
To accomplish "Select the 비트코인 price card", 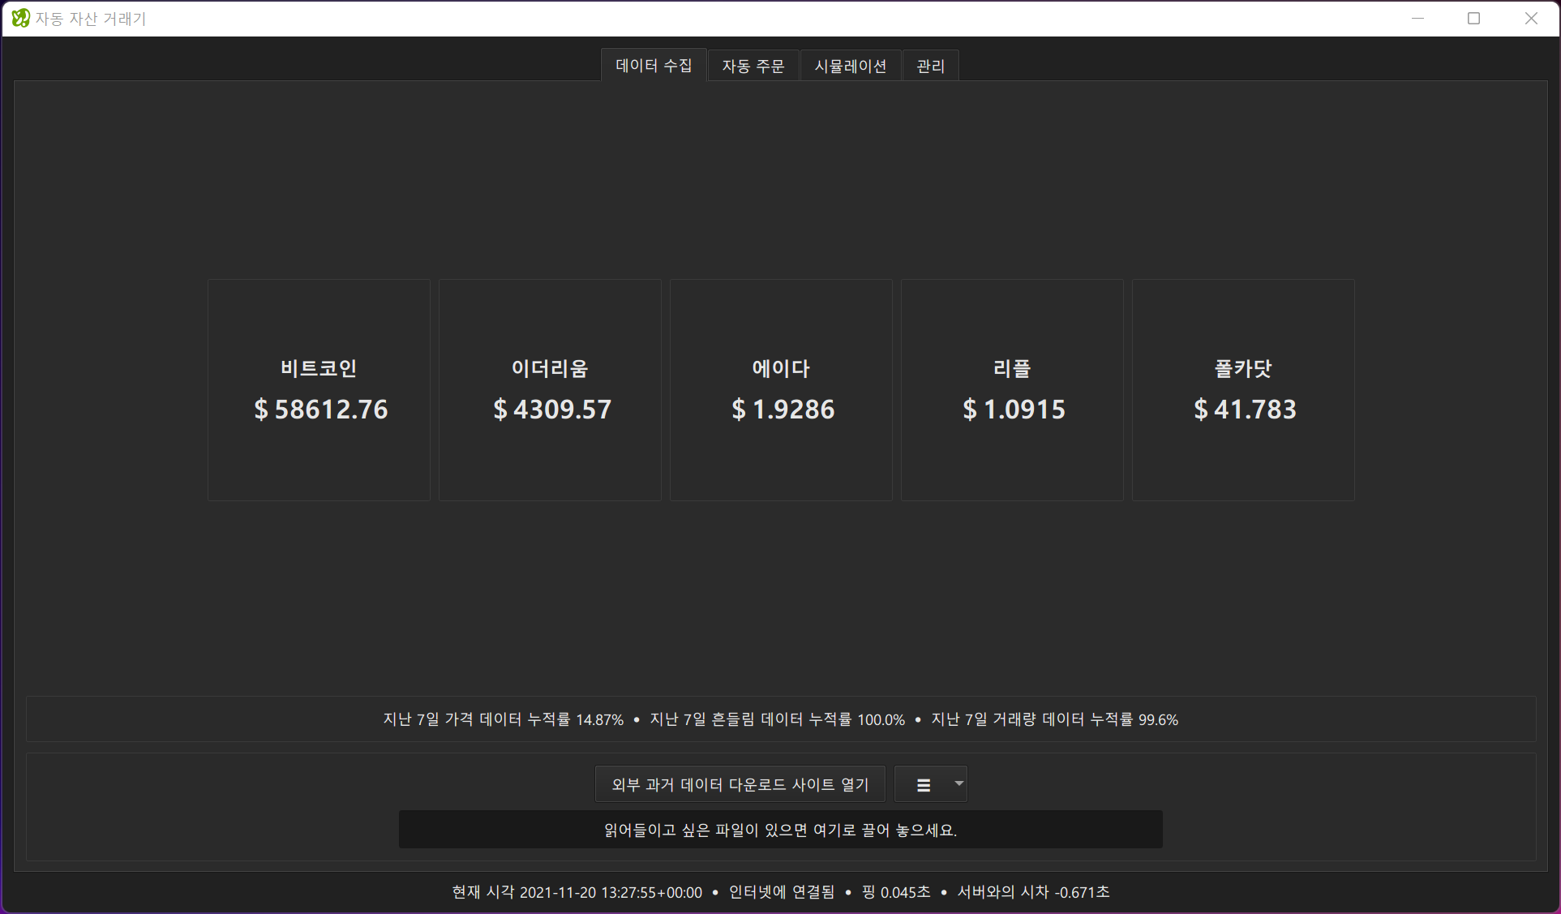I will pos(319,390).
